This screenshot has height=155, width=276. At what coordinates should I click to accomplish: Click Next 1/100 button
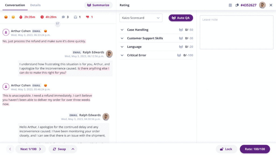[31, 149]
